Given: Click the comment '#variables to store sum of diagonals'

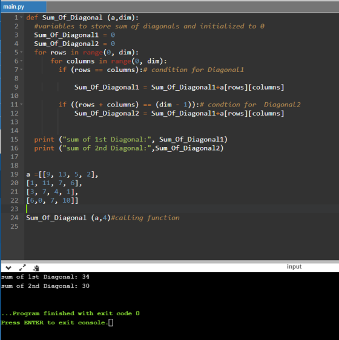Looking at the screenshot, I should (107, 26).
